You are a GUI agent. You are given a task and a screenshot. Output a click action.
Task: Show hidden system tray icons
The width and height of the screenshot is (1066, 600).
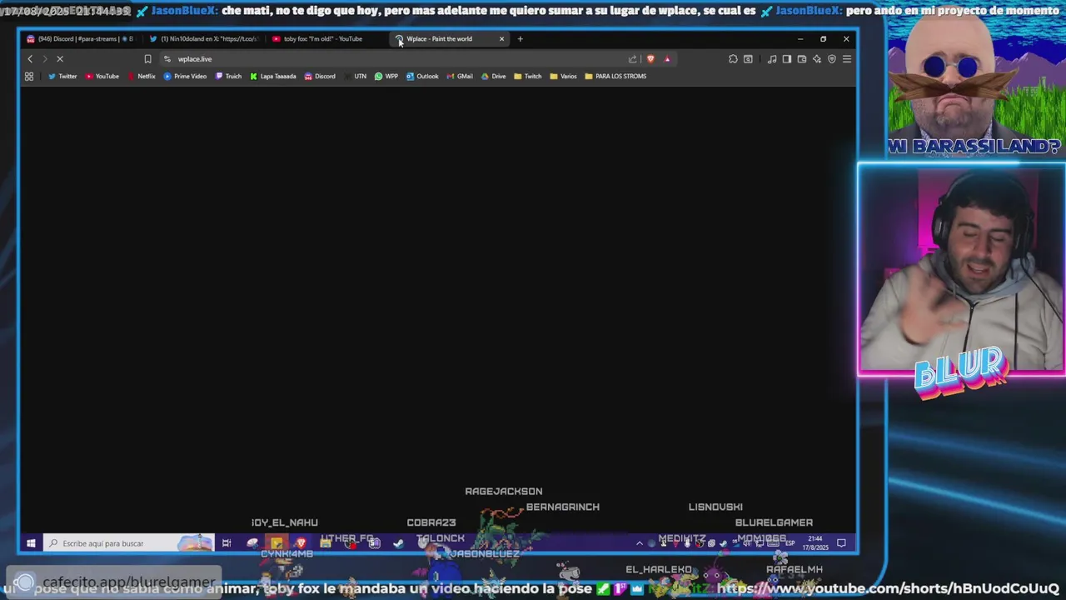click(640, 543)
